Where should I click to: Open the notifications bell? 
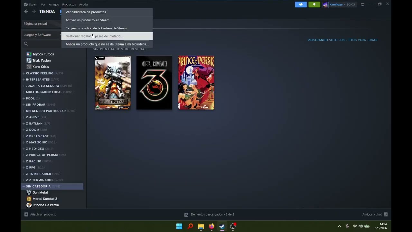[314, 5]
